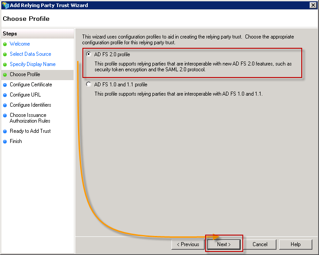The width and height of the screenshot is (319, 255).
Task: Click the wizard icon in the title bar
Action: 5,5
